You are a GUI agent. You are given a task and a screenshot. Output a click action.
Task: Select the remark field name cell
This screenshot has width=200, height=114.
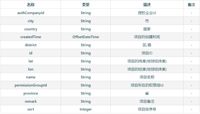tap(31, 101)
